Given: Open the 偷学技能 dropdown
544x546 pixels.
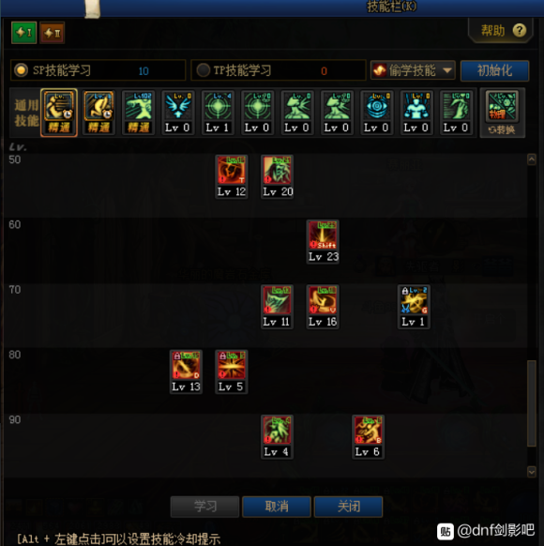Looking at the screenshot, I should point(413,70).
